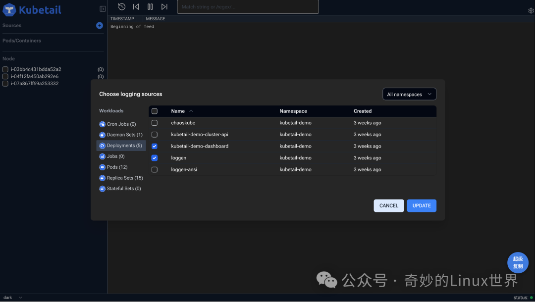Click the loggen-ansi name cell
The image size is (535, 302).
[184, 169]
